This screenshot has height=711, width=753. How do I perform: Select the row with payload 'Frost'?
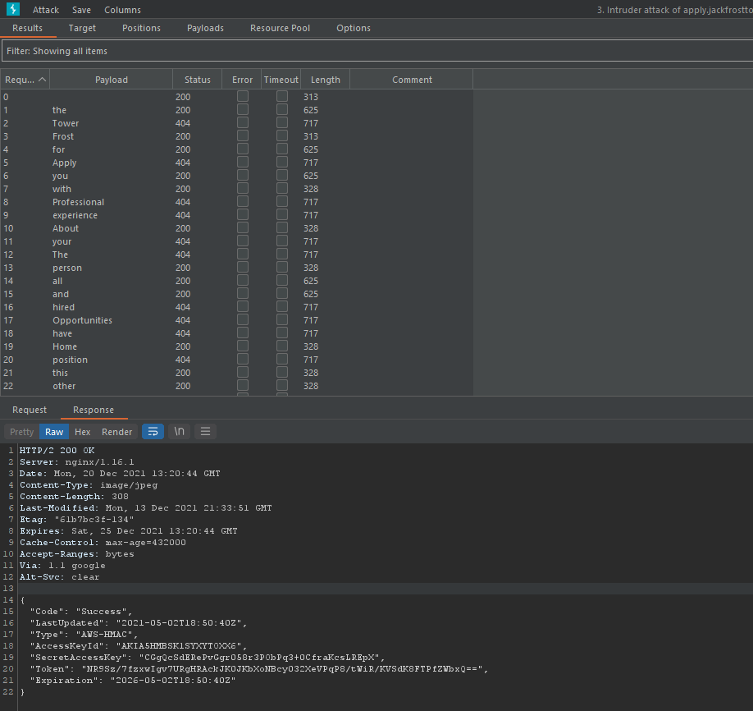click(x=63, y=136)
